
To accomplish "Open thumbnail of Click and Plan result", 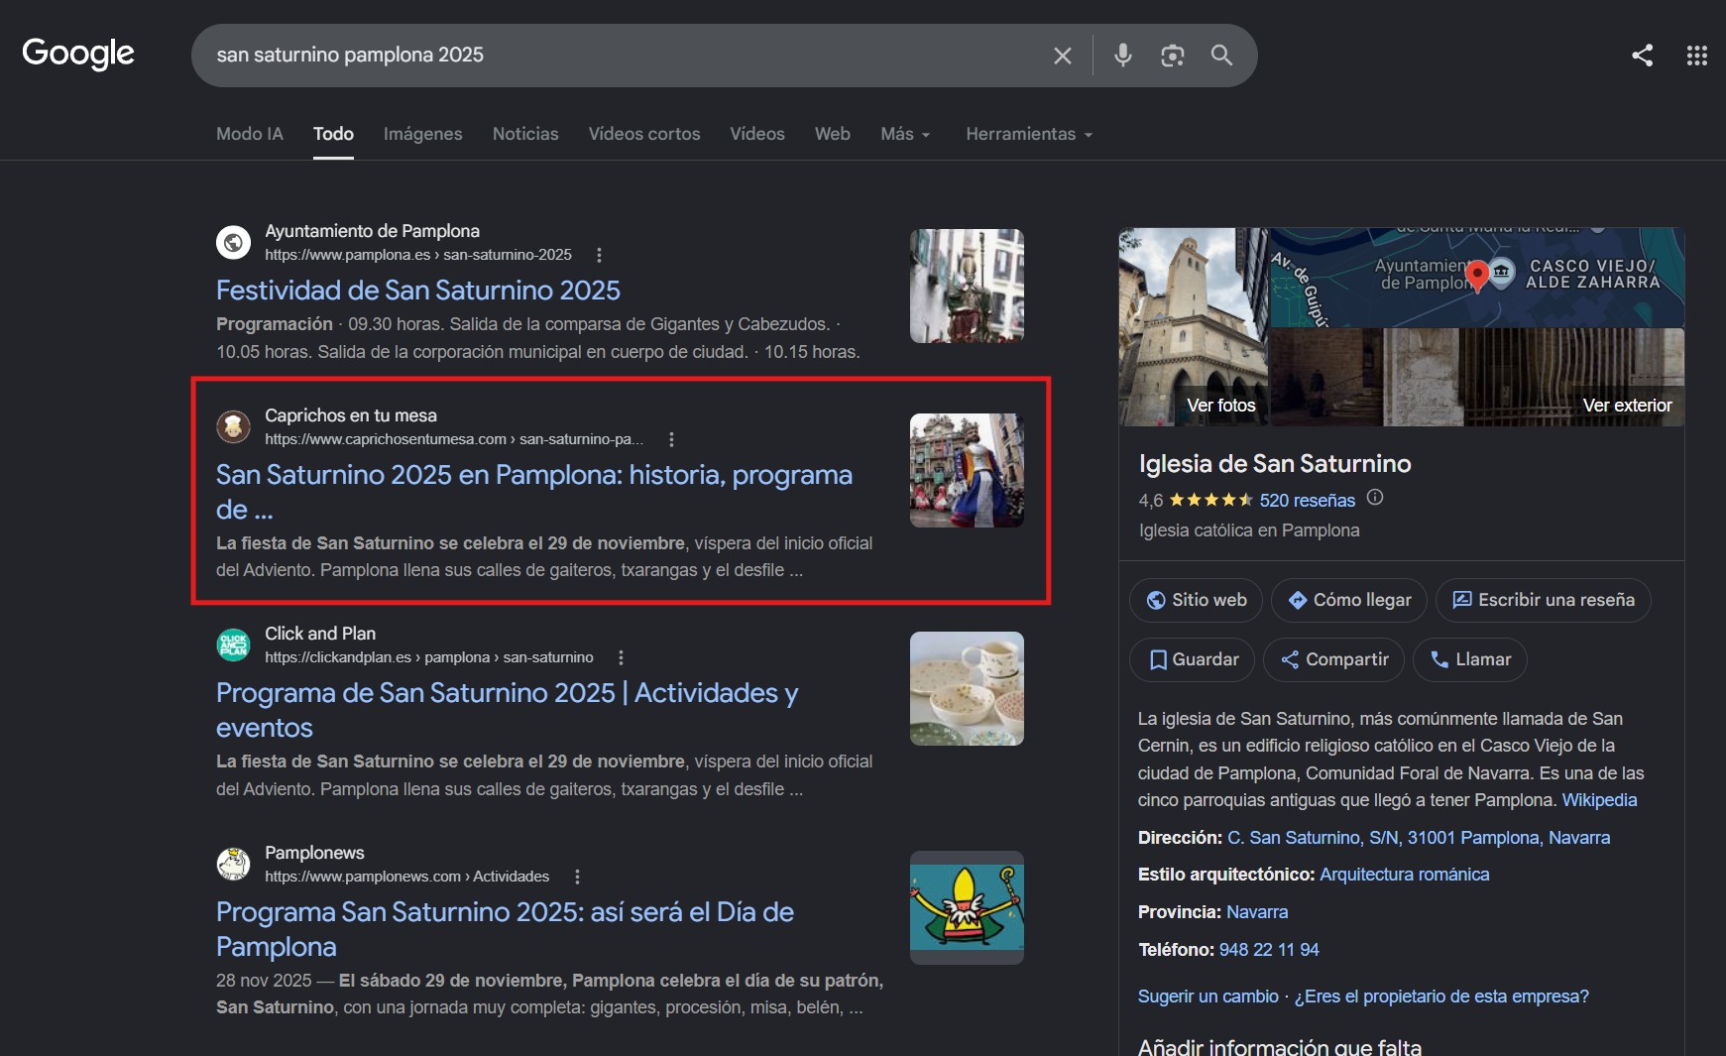I will pos(967,688).
